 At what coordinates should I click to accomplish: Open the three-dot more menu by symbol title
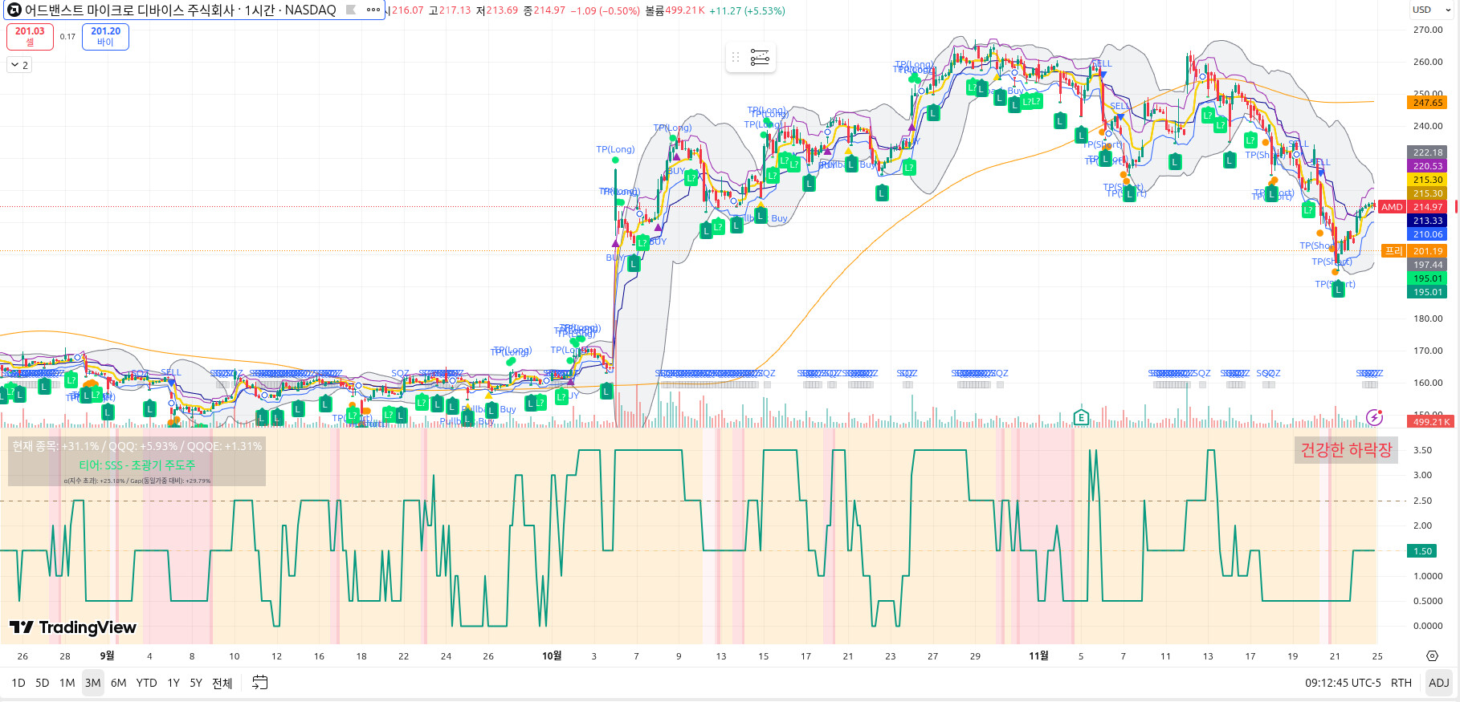(x=373, y=10)
